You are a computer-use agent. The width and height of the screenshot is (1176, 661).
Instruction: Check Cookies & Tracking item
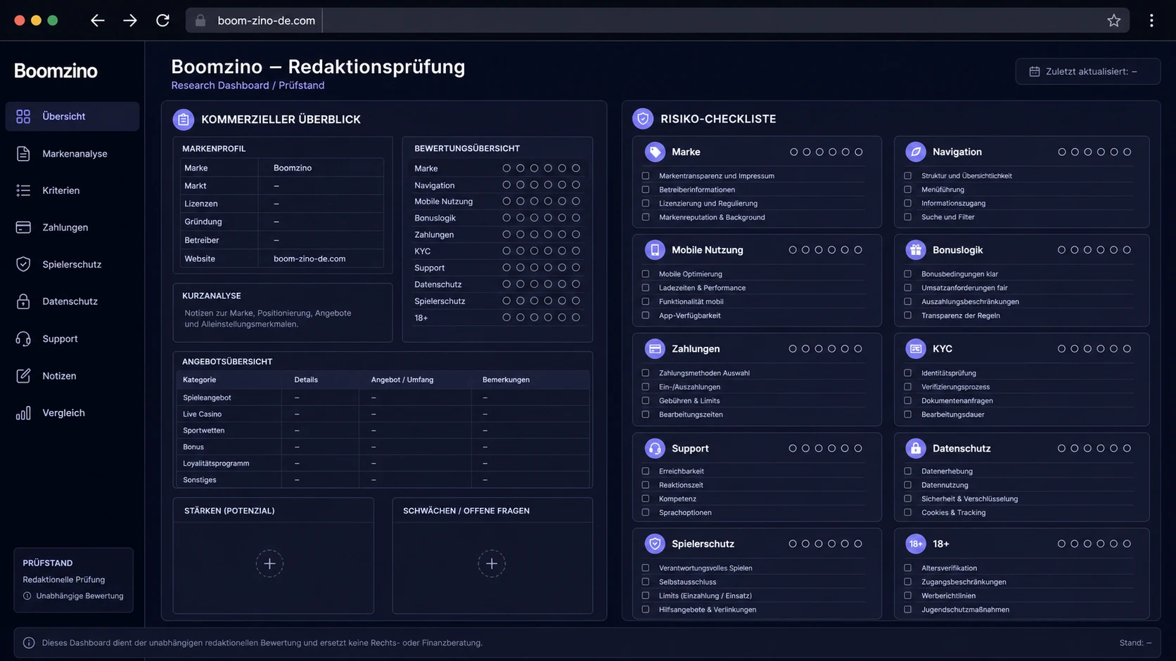[x=907, y=513]
